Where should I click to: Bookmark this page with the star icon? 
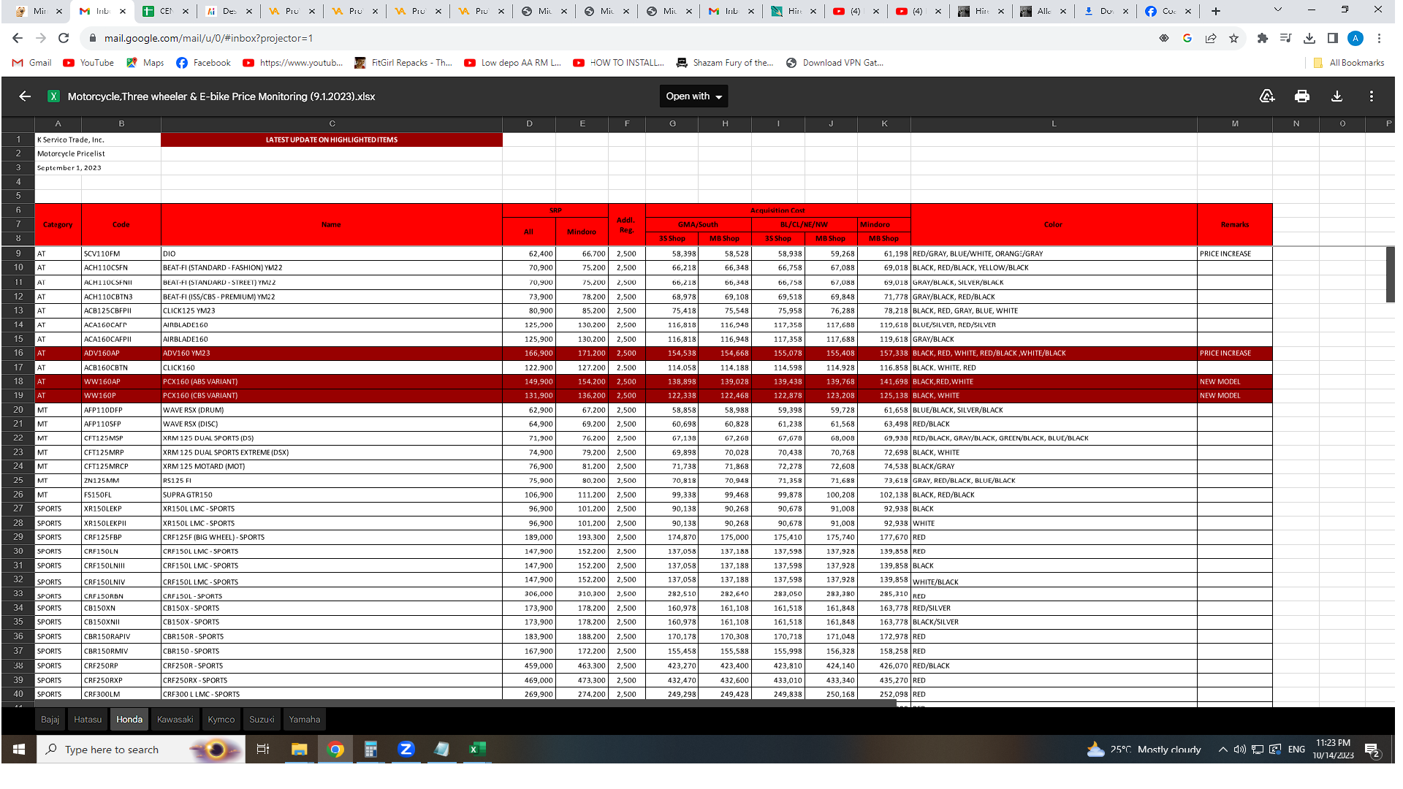(x=1234, y=39)
